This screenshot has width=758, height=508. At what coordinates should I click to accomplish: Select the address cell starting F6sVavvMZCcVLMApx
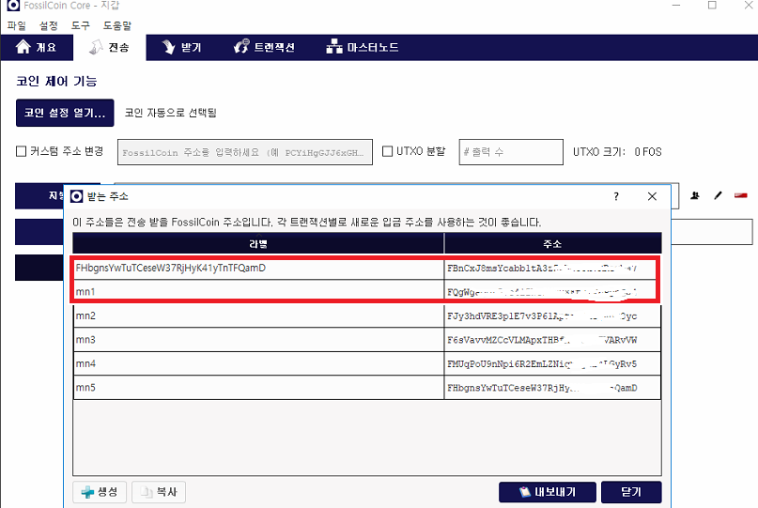[x=552, y=340]
